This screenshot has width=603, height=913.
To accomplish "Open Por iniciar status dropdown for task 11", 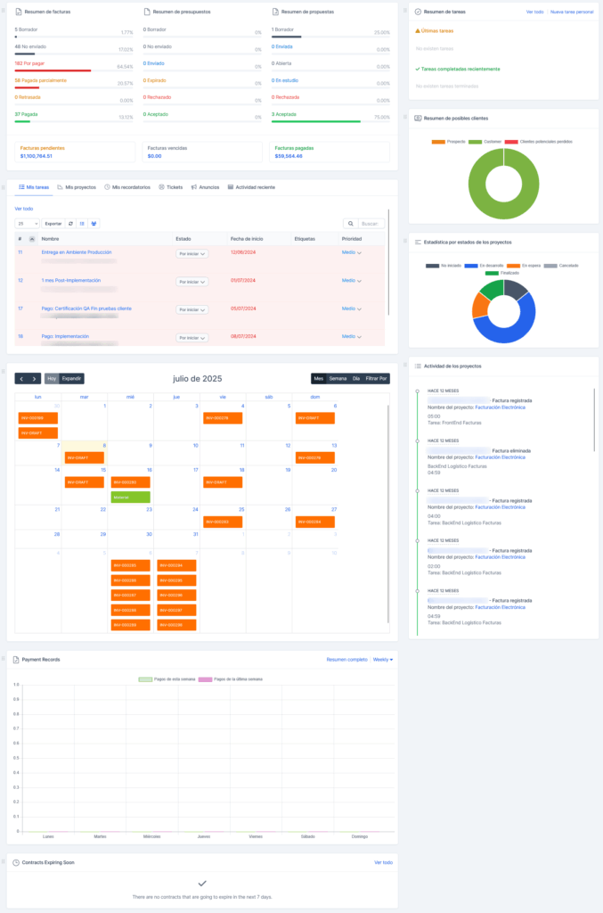I will [191, 254].
